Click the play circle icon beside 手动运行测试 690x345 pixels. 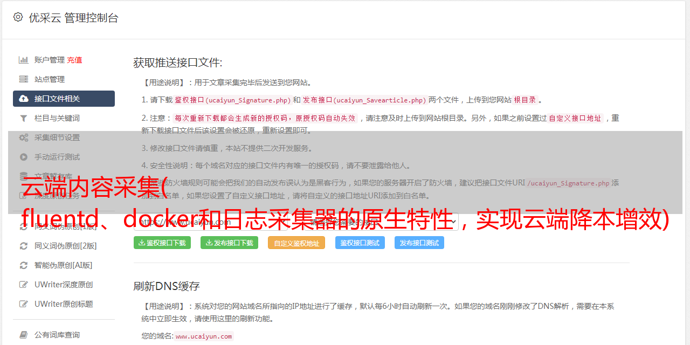(x=24, y=157)
